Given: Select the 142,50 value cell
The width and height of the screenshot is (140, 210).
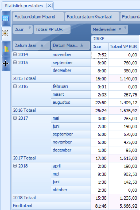Looking at the screenshot, I should tap(124, 182).
